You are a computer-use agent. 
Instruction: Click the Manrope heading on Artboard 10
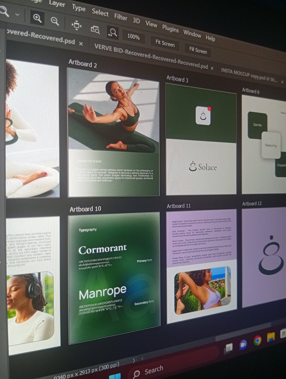[x=103, y=292]
